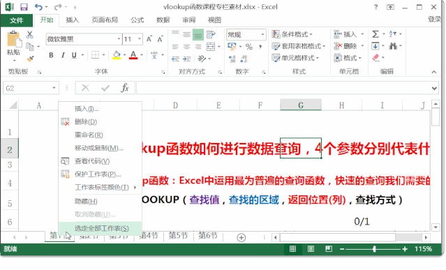Align text left
This screenshot has height=270, width=446.
click(x=175, y=47)
